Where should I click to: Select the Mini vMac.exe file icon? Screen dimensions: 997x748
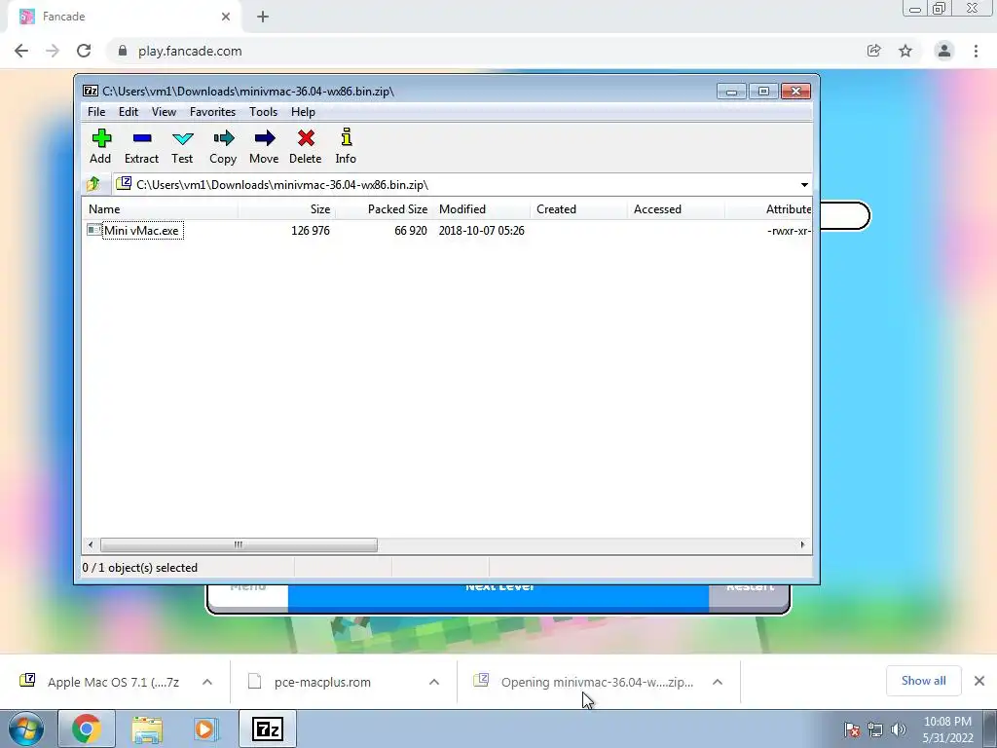click(94, 230)
